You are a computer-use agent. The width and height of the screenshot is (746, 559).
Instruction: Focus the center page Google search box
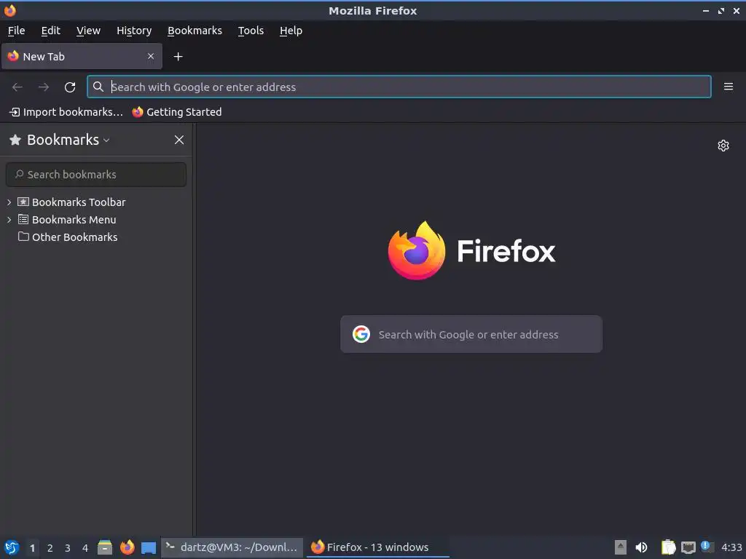coord(471,334)
